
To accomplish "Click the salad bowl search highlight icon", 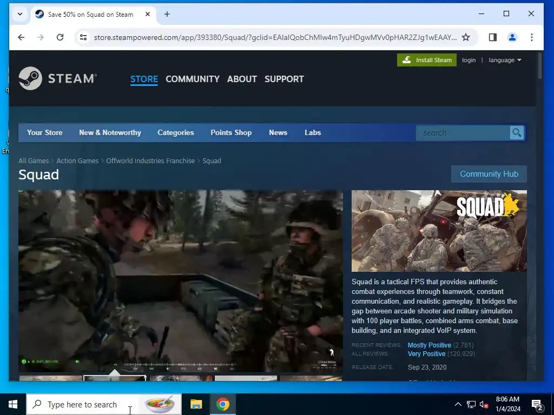I will point(160,404).
